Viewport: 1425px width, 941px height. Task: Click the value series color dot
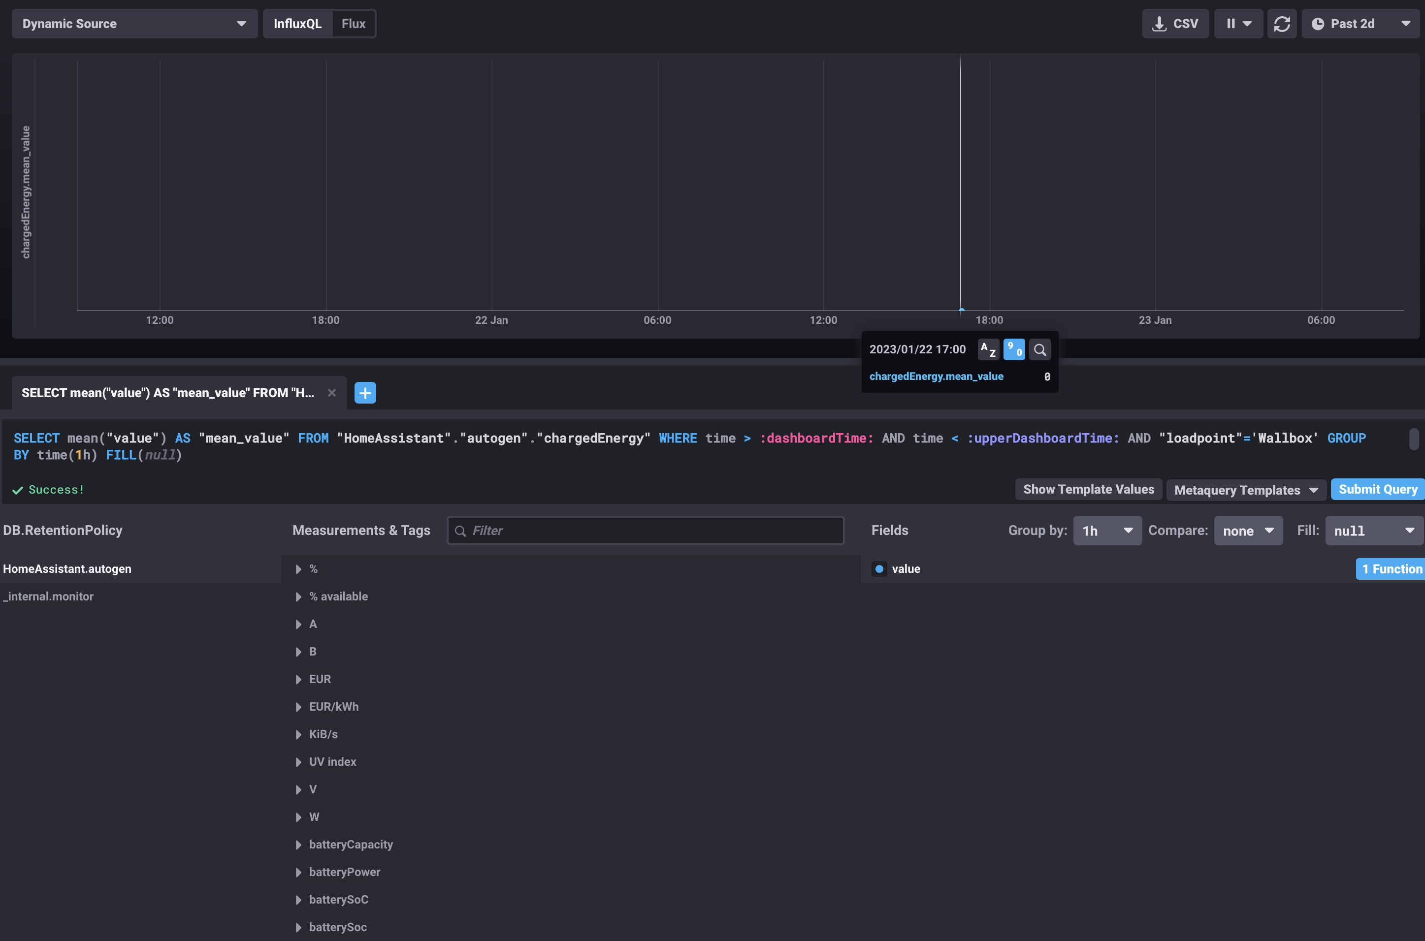[879, 568]
